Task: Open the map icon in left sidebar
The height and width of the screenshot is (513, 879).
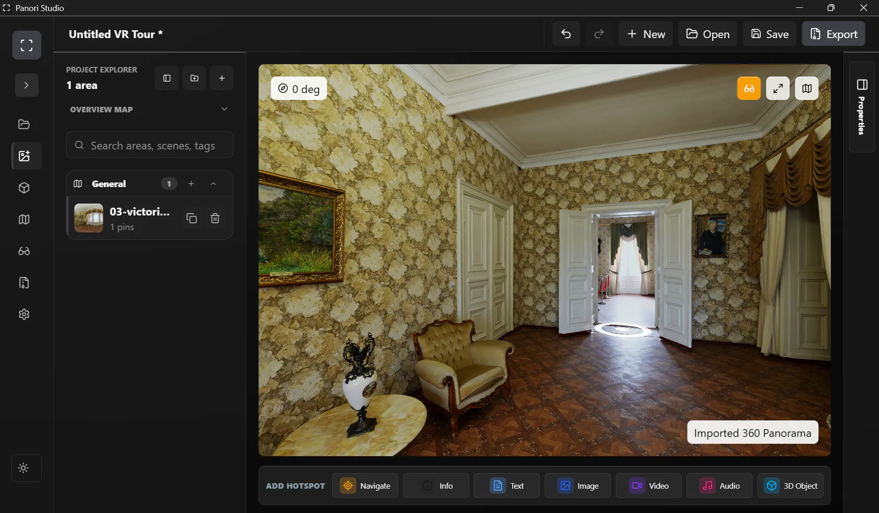Action: (x=24, y=219)
